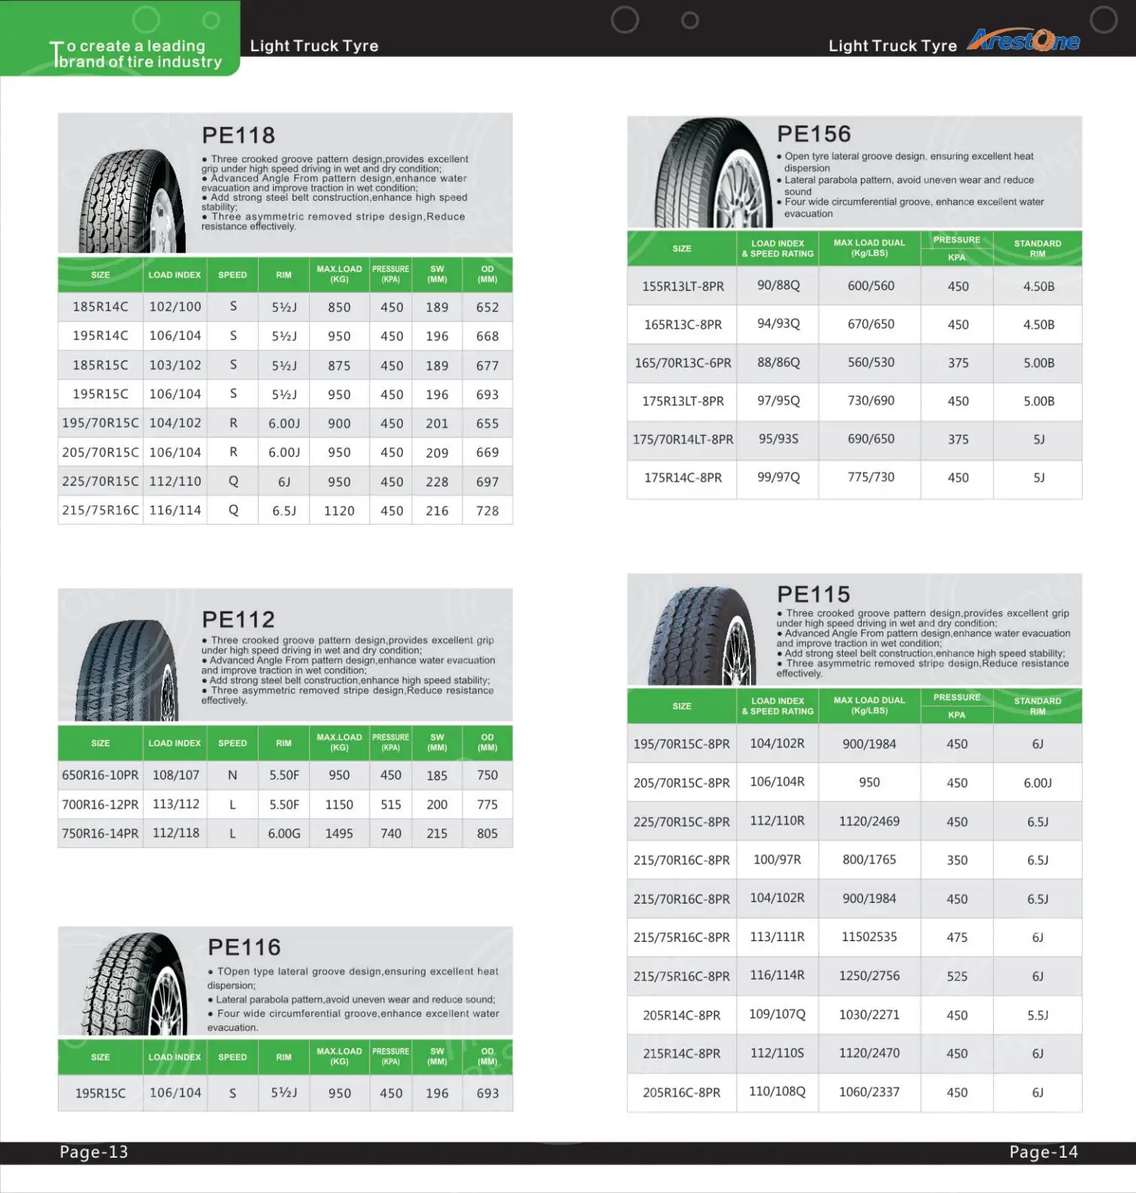Click pressure value 525
Image resolution: width=1136 pixels, height=1193 pixels.
pyautogui.click(x=957, y=977)
